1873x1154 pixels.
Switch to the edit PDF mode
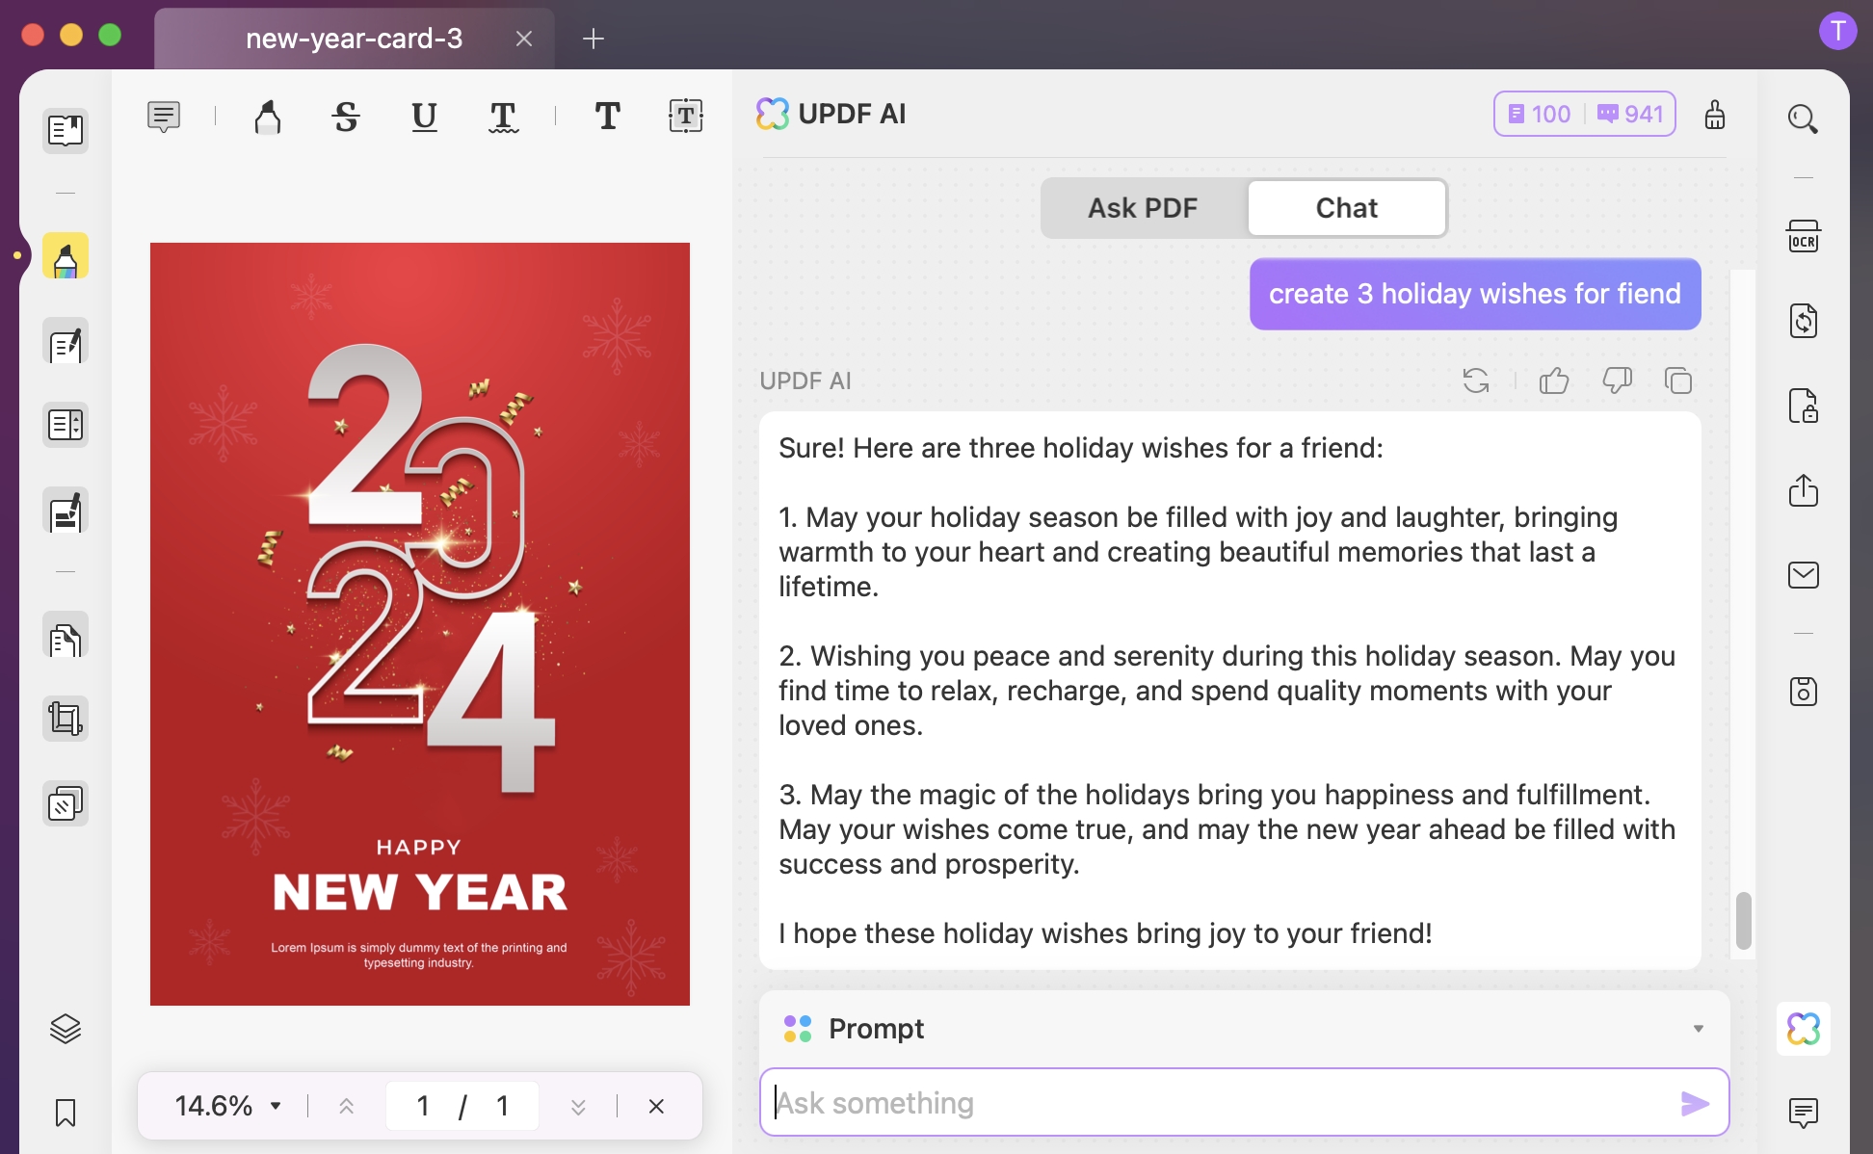(66, 342)
